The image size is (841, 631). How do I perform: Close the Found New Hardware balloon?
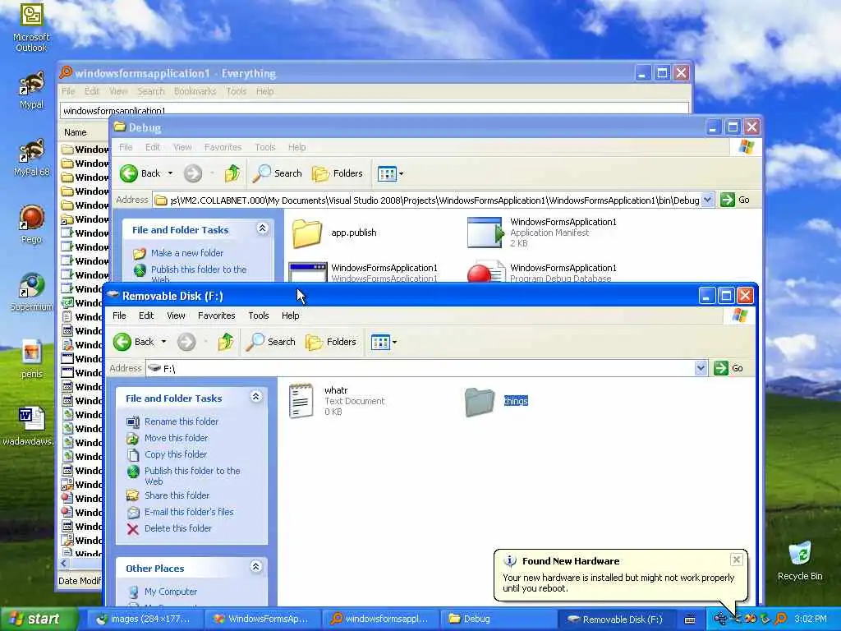[737, 560]
